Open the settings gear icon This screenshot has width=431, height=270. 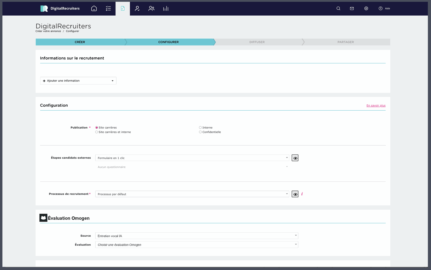click(x=366, y=9)
